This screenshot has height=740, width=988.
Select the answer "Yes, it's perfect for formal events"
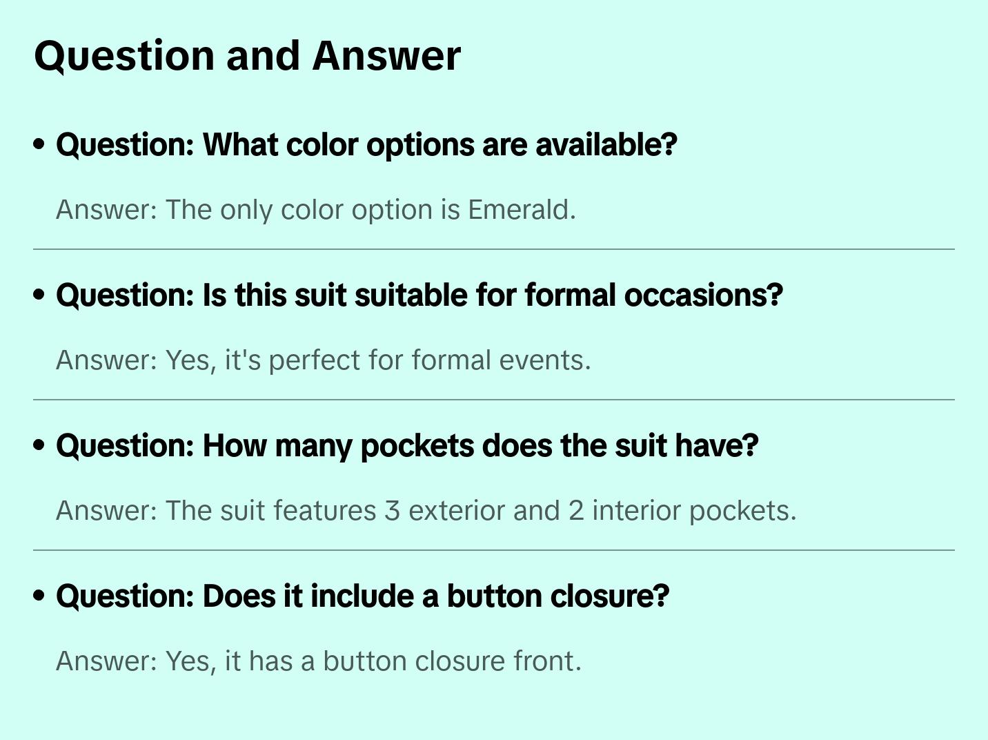coord(323,360)
